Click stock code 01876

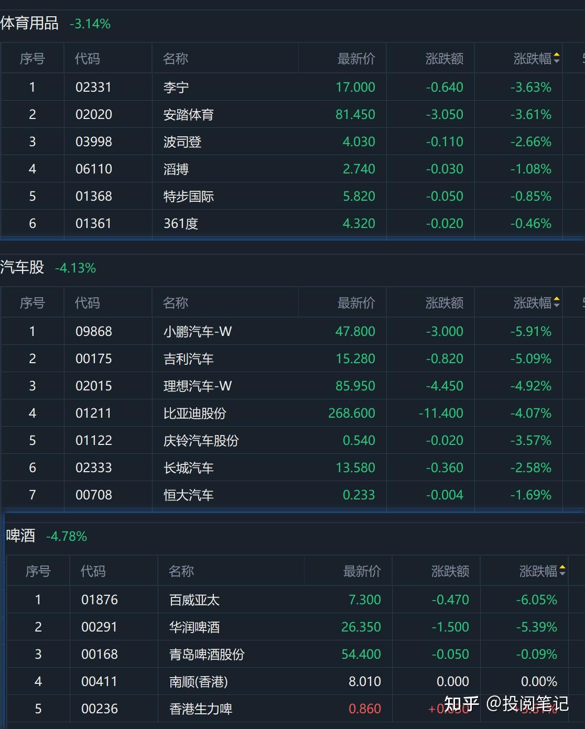[x=99, y=600]
